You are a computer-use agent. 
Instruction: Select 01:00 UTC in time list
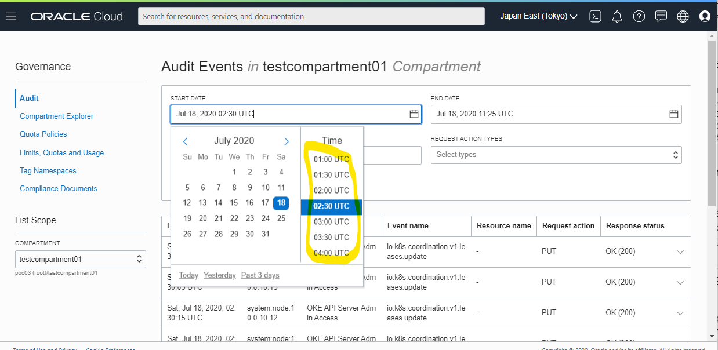331,159
